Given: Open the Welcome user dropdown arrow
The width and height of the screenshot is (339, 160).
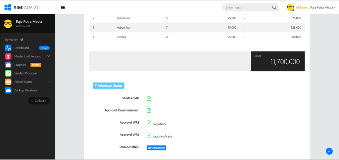Looking at the screenshot, I should (334, 8).
